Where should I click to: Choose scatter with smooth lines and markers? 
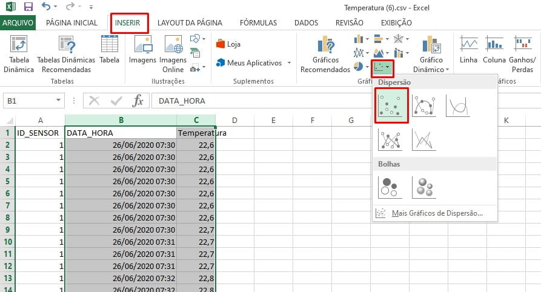[424, 106]
